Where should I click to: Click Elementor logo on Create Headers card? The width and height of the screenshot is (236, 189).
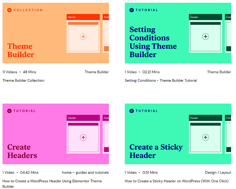[x=9, y=111]
